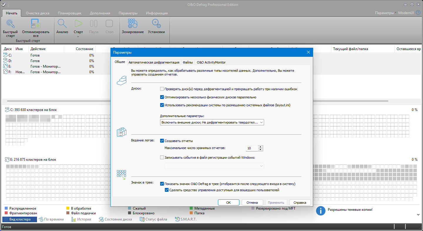Switch to Автоматическая дефрагментация tab
423x231 pixels.
(154, 62)
